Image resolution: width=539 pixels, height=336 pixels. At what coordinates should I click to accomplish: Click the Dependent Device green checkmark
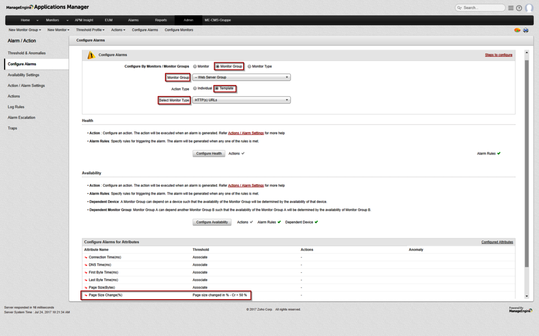click(x=316, y=222)
